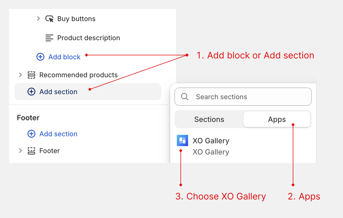Click the Product description text-lines icon
Screen dimensions: 343x218
point(49,38)
